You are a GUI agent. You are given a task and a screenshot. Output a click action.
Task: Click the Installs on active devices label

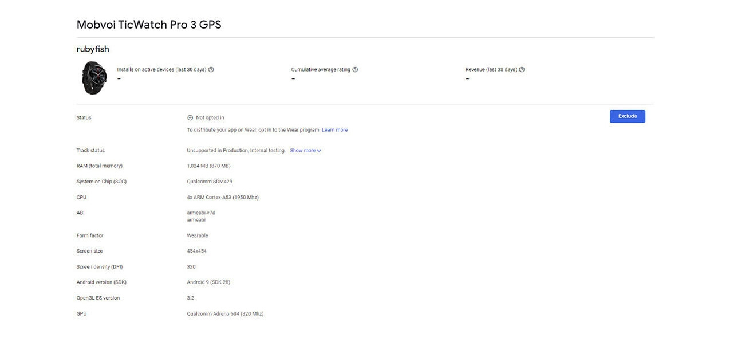161,70
